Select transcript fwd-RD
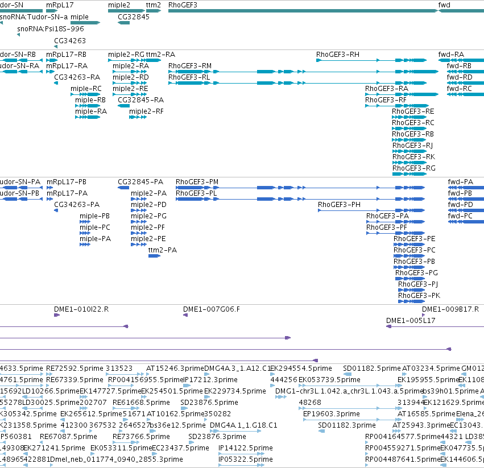Screen dimensions: 484x468 (x=465, y=83)
